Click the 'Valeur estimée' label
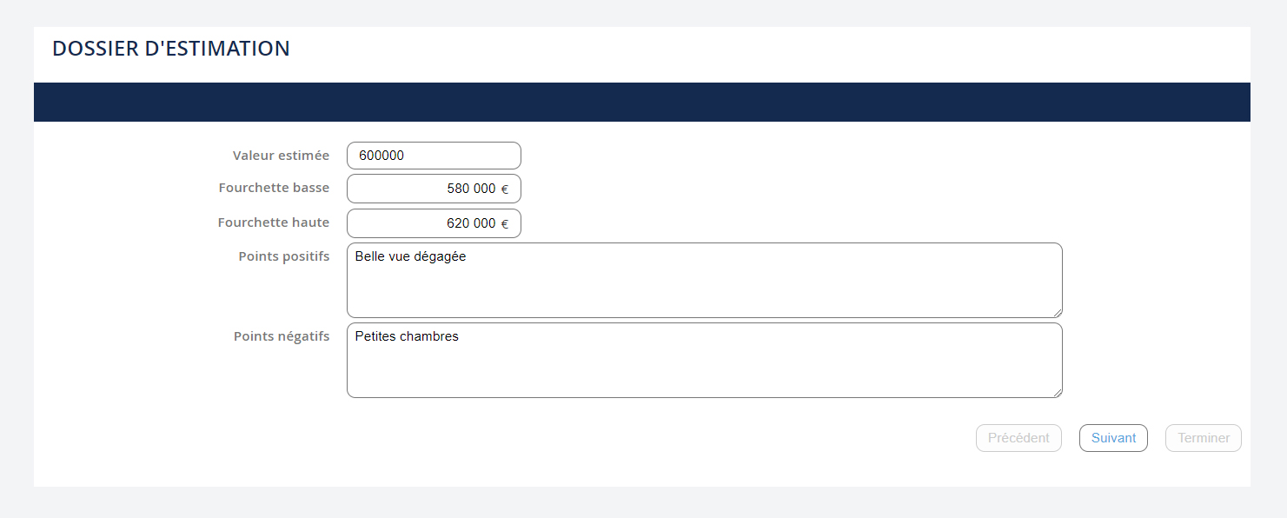 point(281,156)
